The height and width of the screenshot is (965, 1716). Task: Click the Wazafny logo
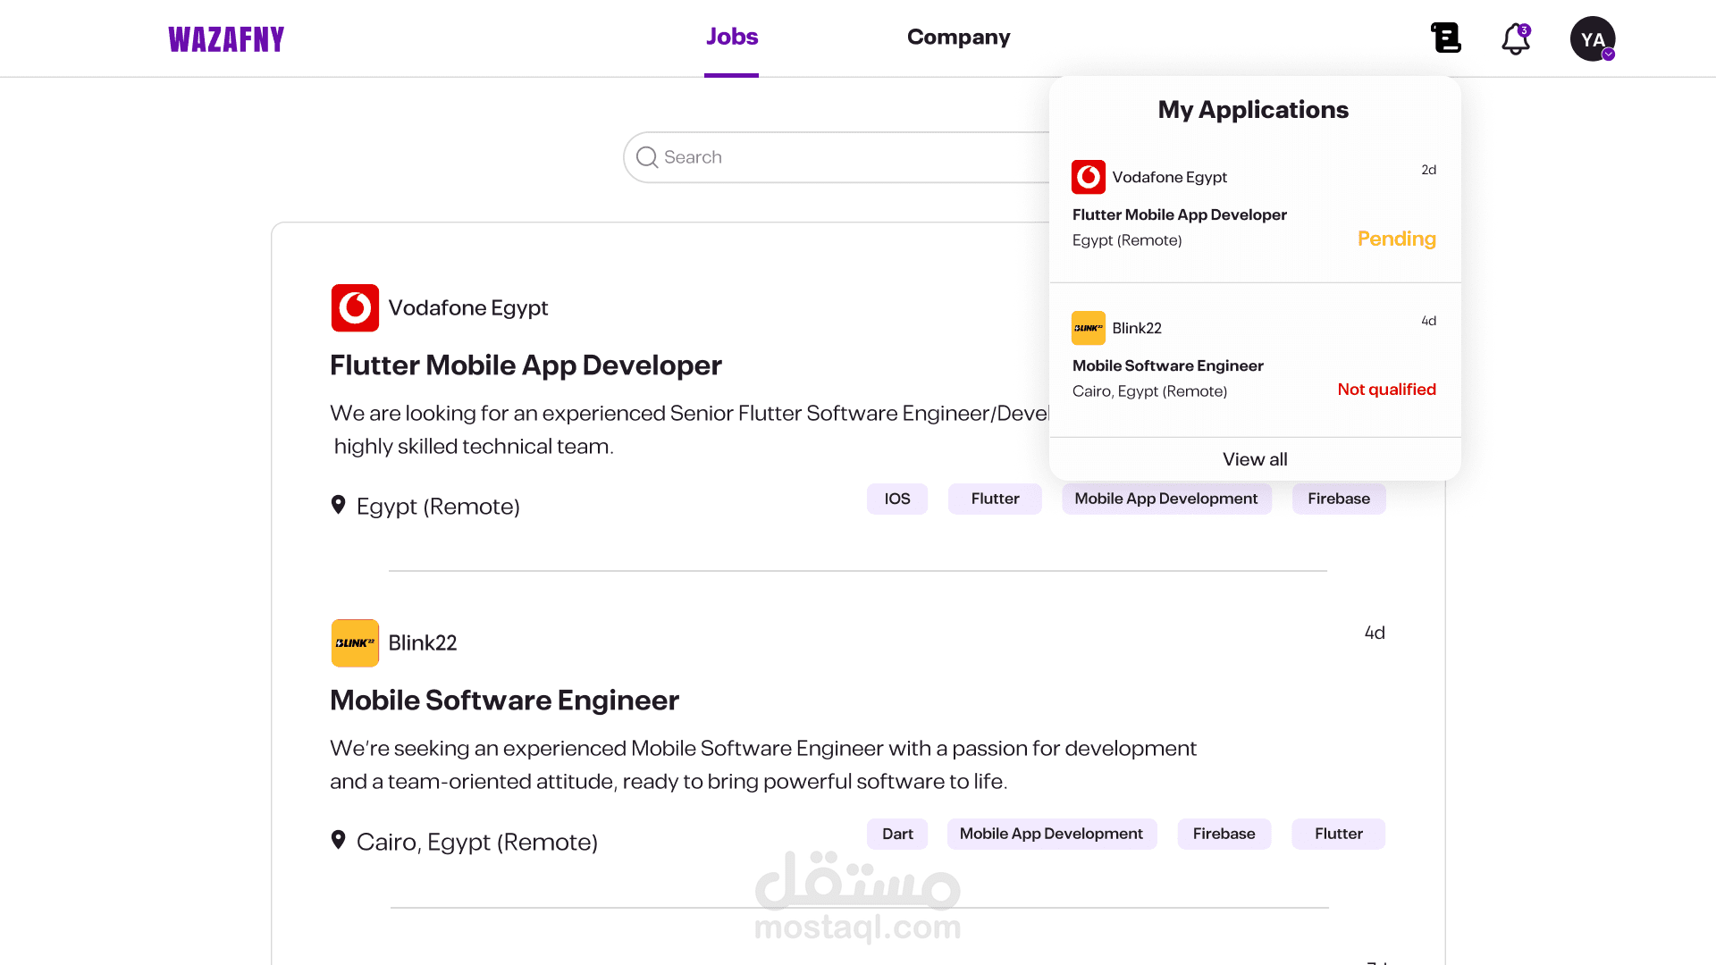pos(226,39)
